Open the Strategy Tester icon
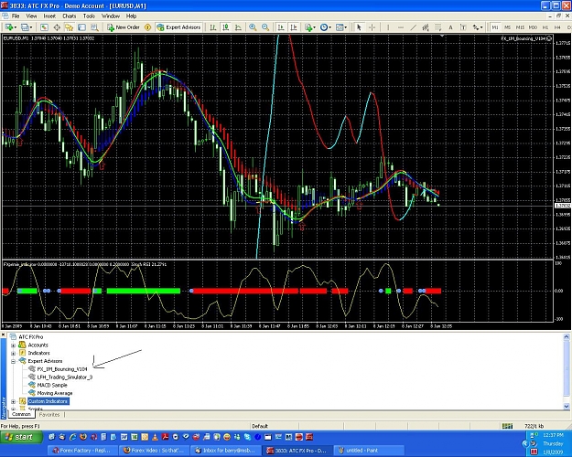The image size is (572, 457). [x=94, y=27]
